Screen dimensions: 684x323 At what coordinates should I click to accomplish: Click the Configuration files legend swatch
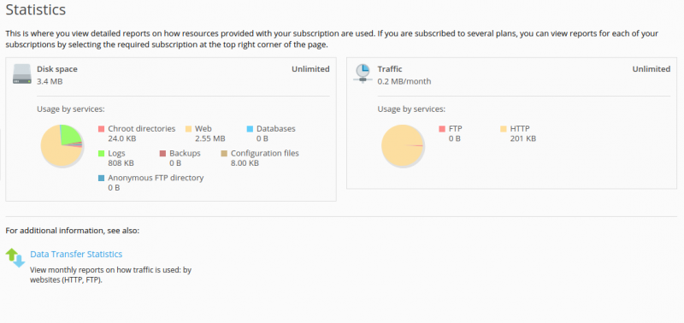click(224, 154)
